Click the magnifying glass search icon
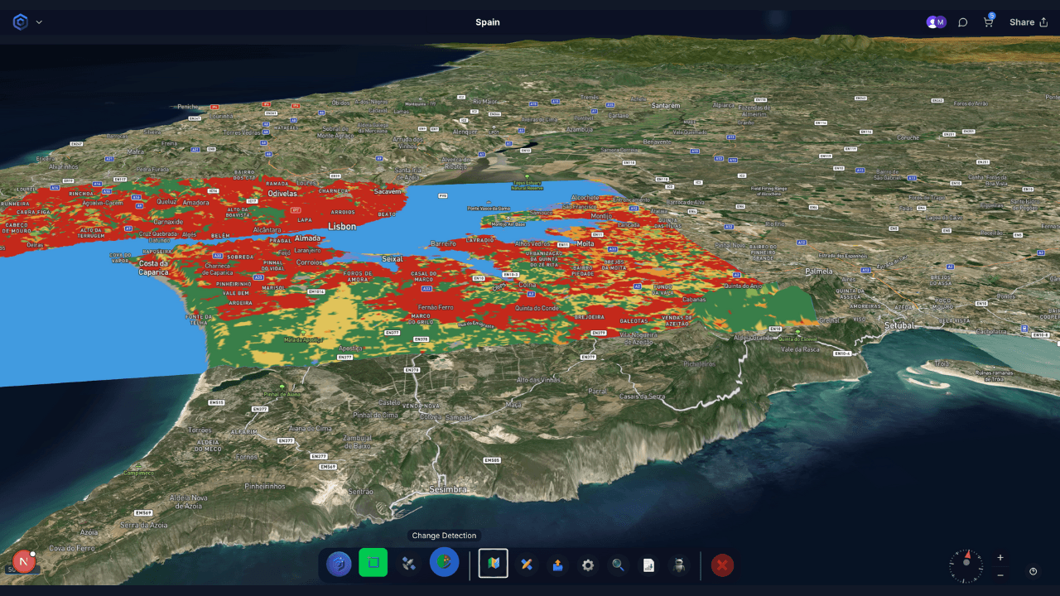Screen dimensions: 1060x596 618,565
